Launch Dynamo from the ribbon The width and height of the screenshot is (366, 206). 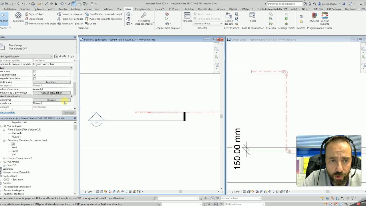[315, 17]
